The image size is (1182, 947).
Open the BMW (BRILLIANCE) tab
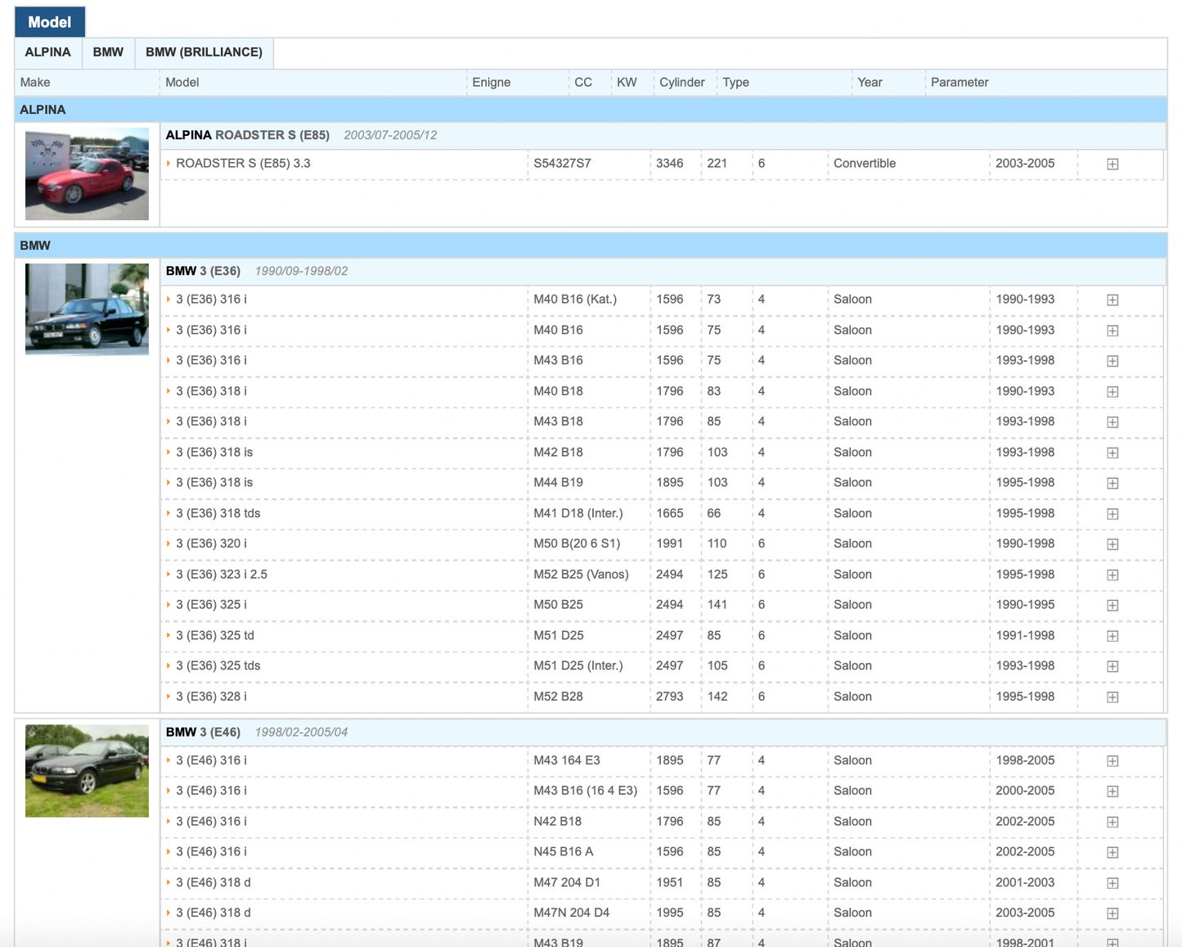click(204, 52)
